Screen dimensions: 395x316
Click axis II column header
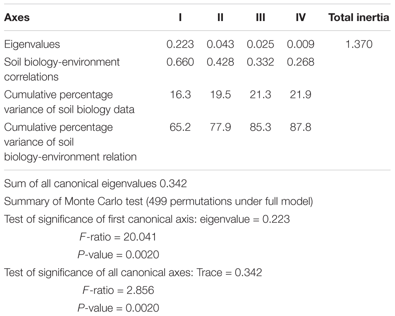point(220,17)
